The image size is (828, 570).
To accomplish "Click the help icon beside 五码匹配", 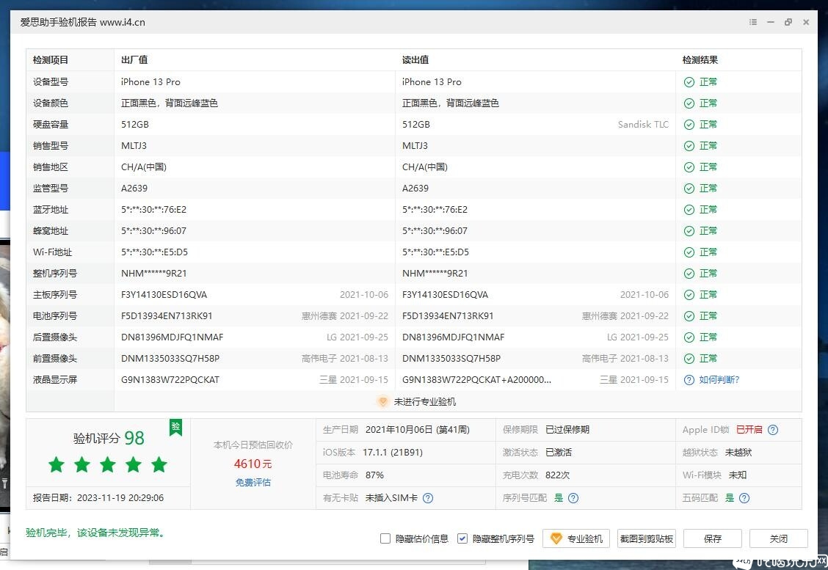I will [744, 497].
